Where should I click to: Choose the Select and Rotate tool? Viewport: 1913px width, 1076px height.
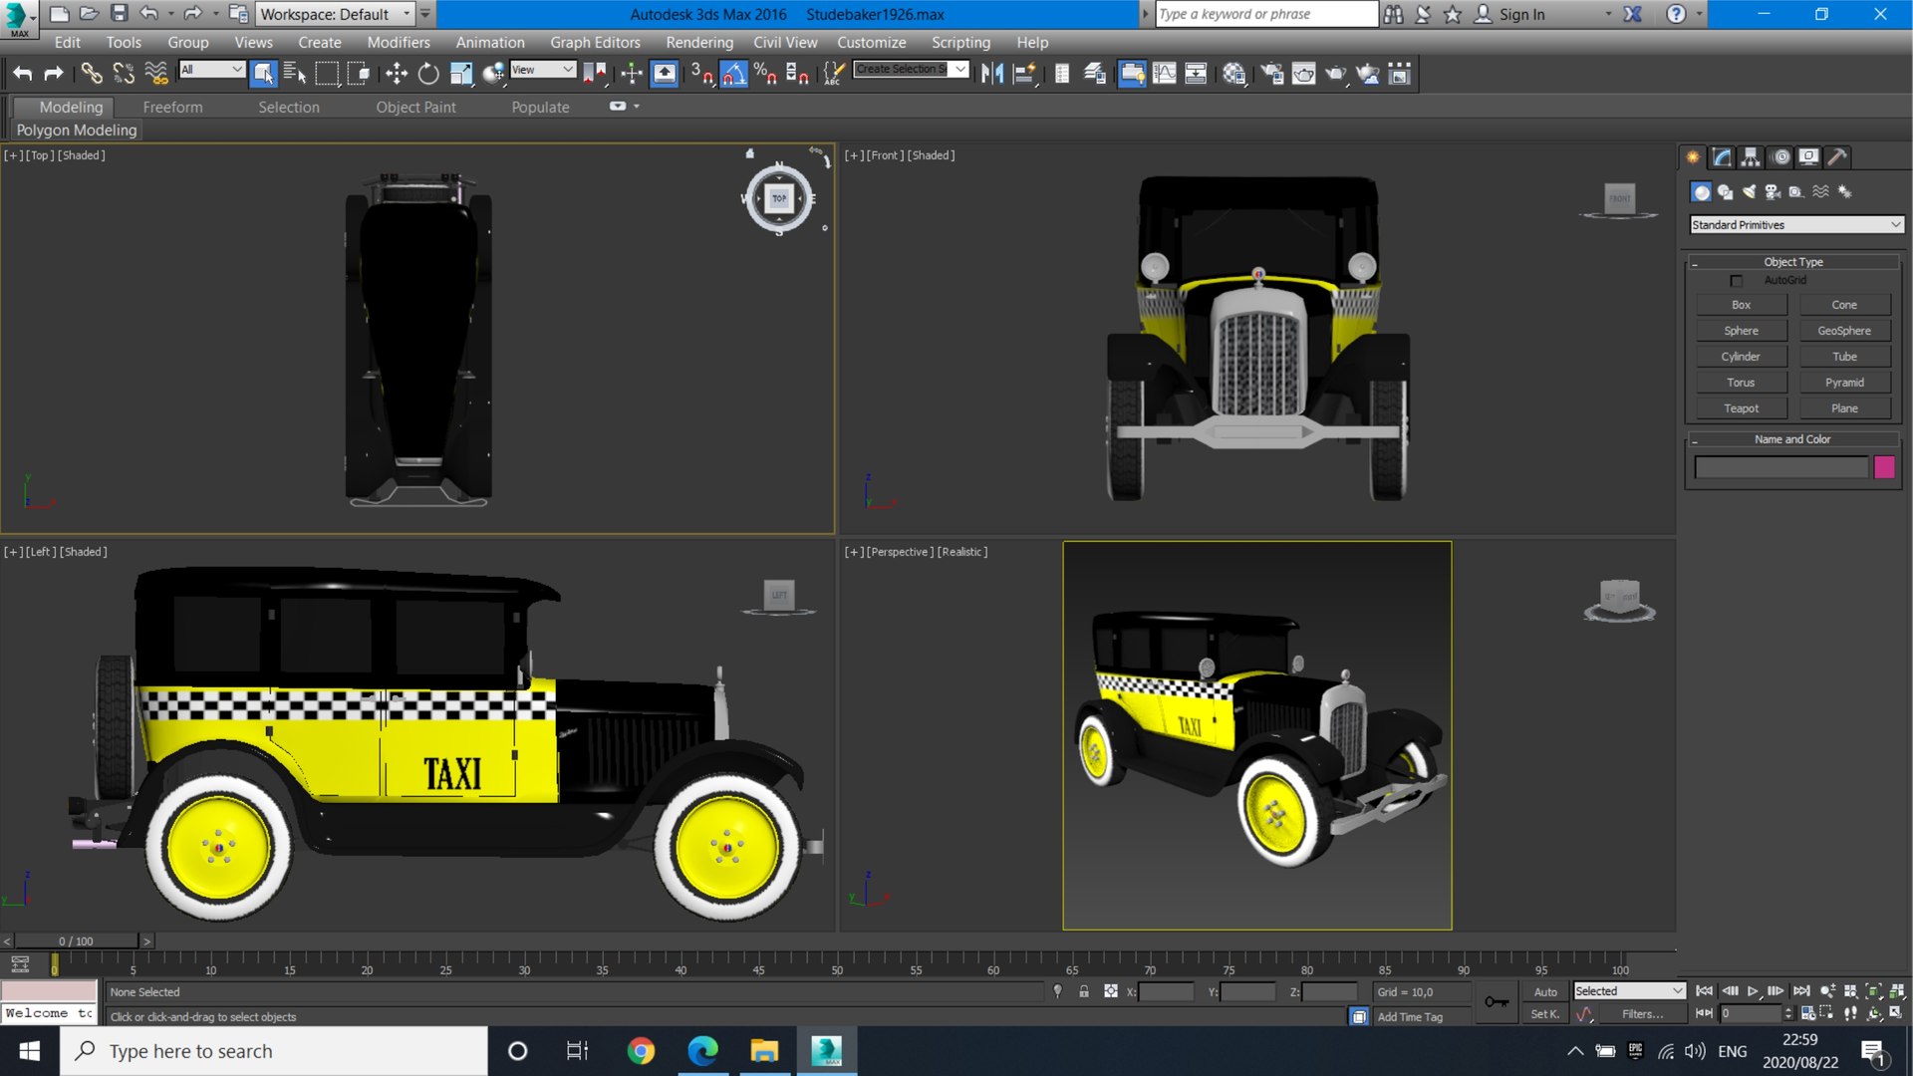(x=428, y=73)
